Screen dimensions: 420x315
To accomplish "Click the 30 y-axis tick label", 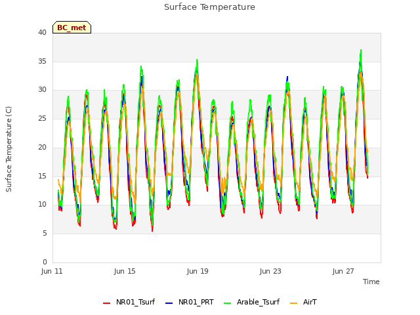I will [42, 90].
